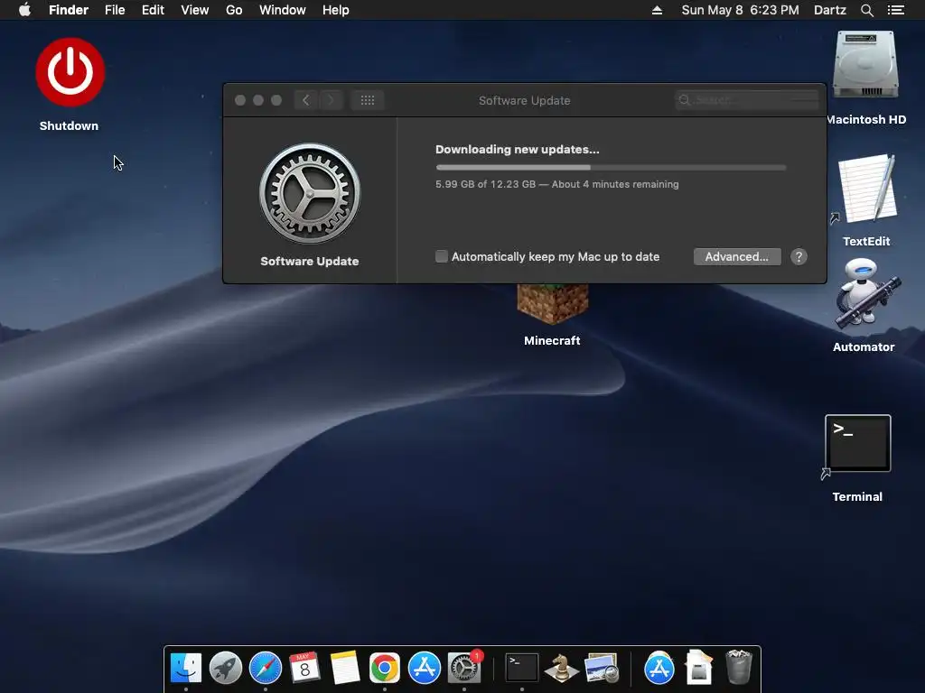Click the Software Update window title
925x693 pixels.
pyautogui.click(x=525, y=100)
